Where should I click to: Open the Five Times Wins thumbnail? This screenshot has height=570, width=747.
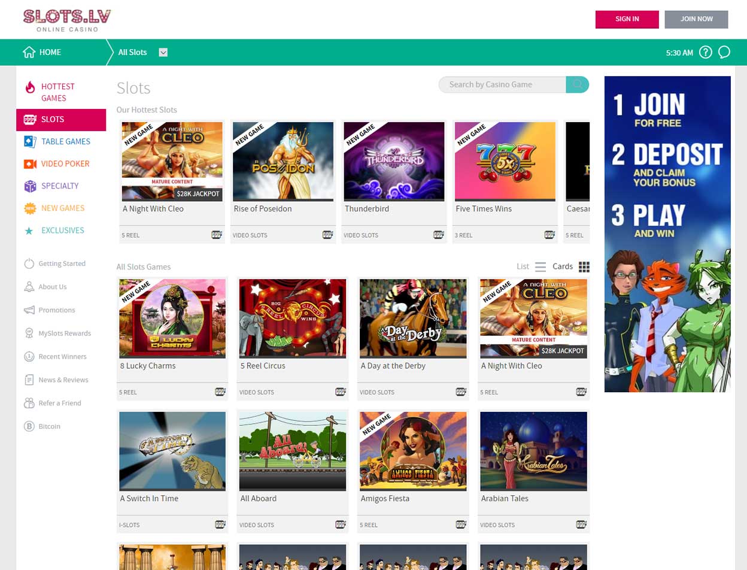505,161
